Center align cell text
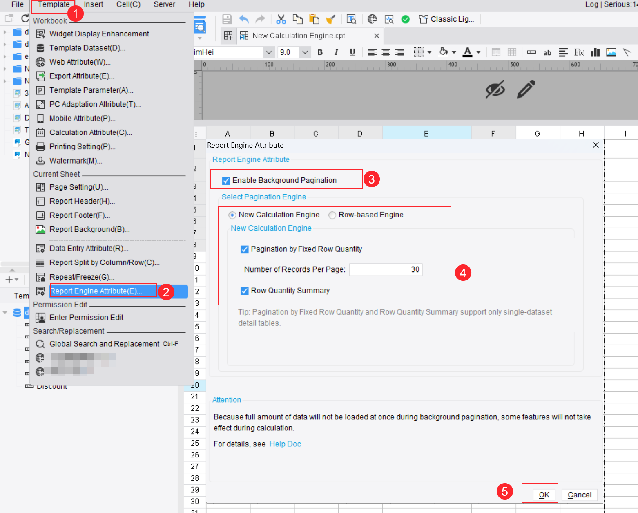This screenshot has height=513, width=638. click(x=386, y=52)
